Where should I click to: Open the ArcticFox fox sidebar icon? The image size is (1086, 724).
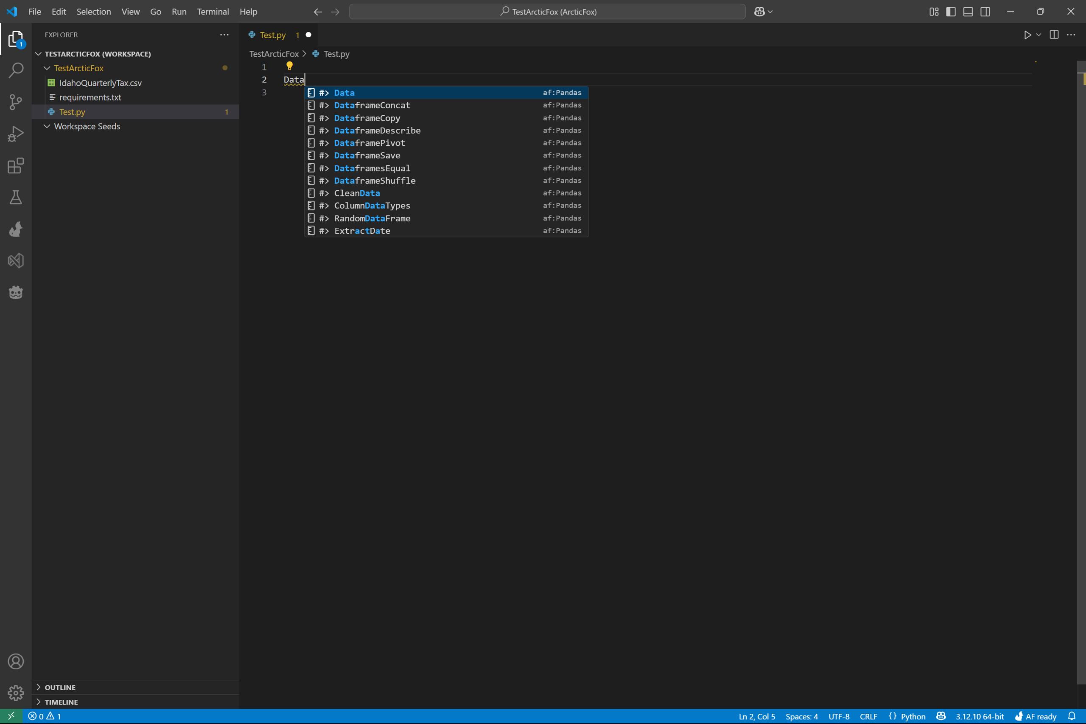click(x=16, y=229)
